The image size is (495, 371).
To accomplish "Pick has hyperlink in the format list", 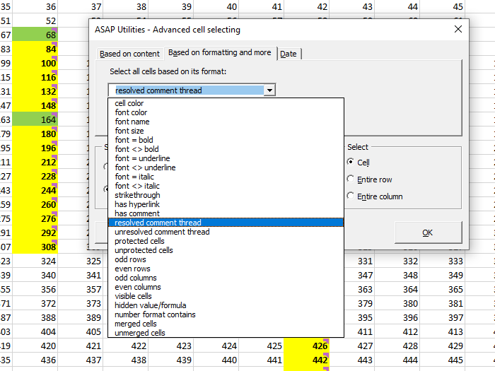I will pyautogui.click(x=226, y=204).
